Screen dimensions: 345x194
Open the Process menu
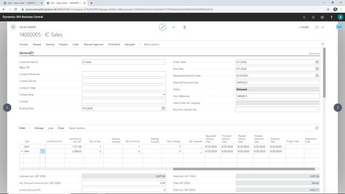coord(24,44)
